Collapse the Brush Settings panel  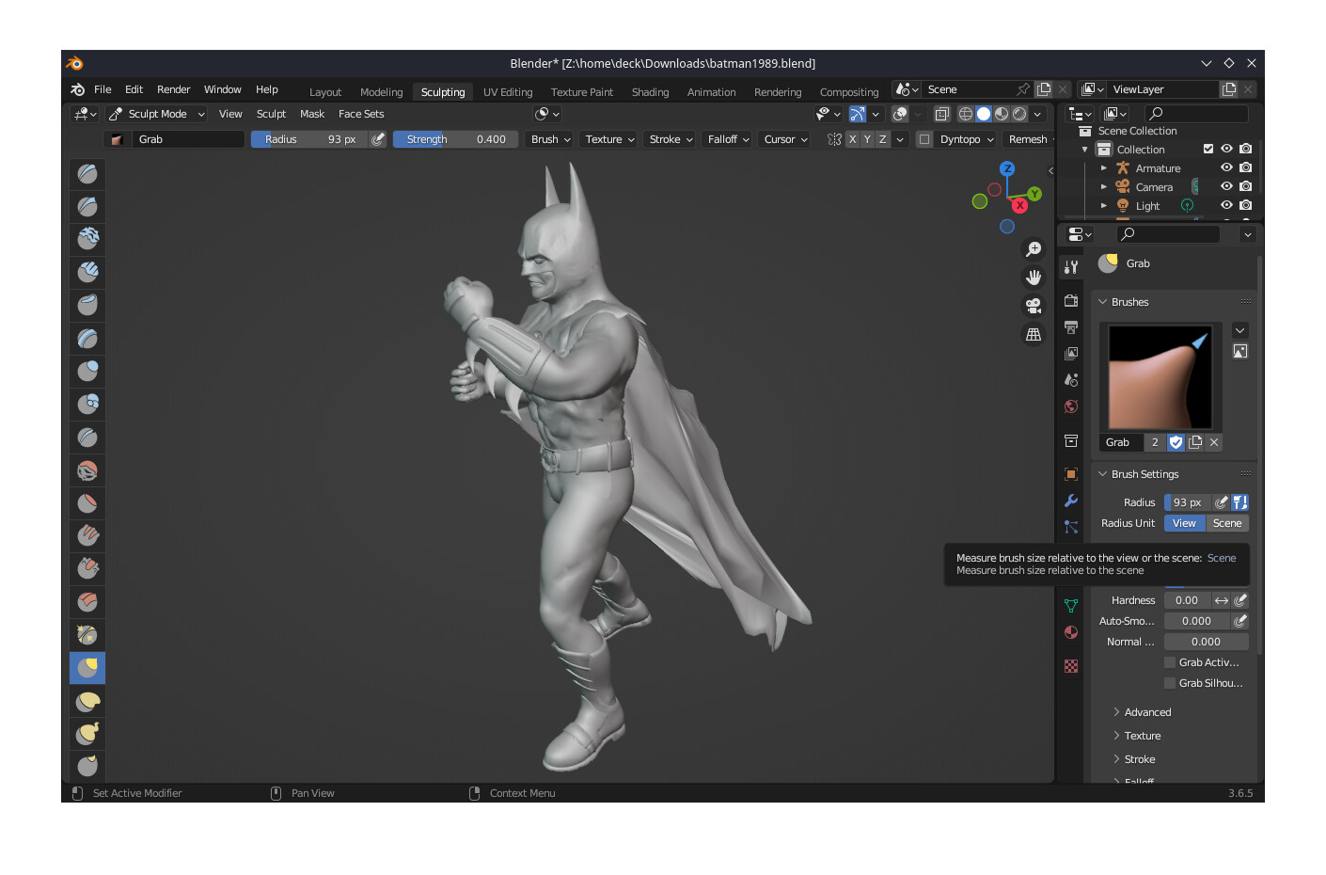coord(1144,474)
